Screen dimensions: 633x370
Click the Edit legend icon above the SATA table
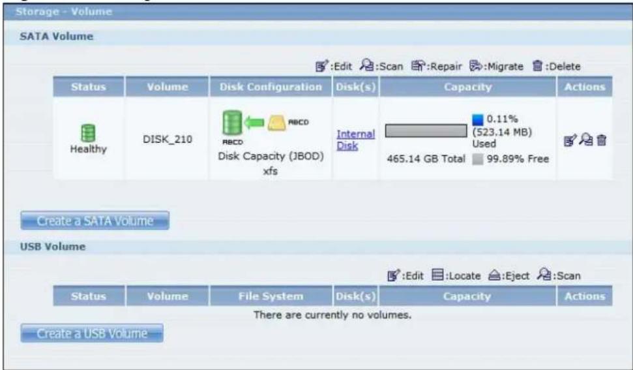[322, 65]
